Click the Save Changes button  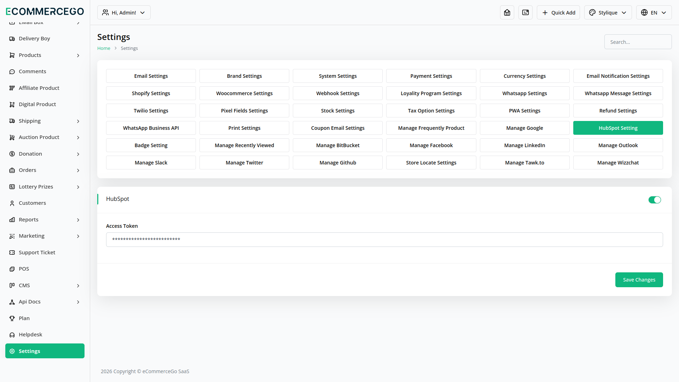[639, 280]
